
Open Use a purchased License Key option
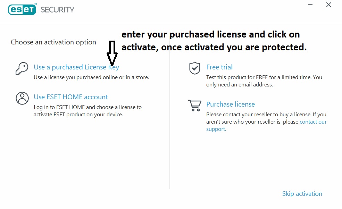(x=76, y=67)
